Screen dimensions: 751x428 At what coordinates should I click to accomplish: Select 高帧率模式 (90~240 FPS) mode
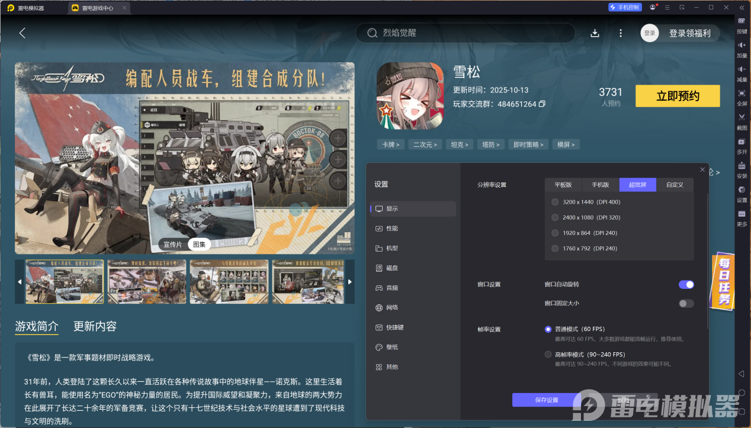(548, 354)
